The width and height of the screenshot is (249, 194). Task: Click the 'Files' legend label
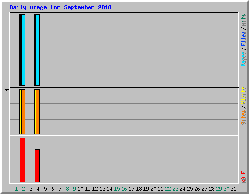[x=243, y=39]
